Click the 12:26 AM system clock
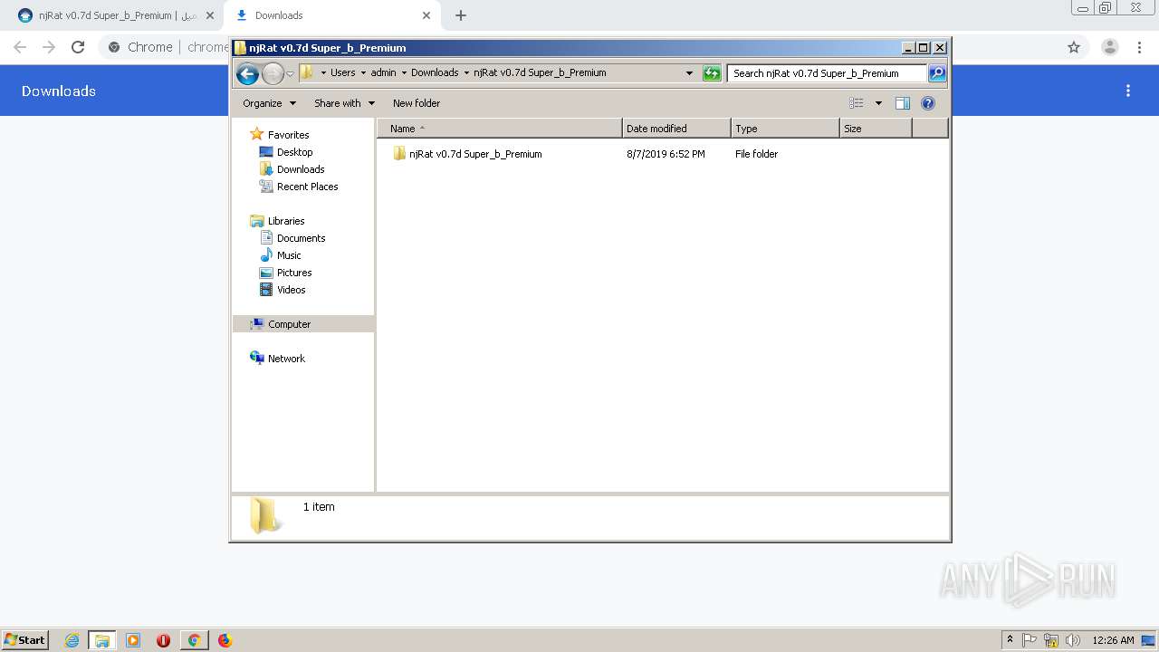This screenshot has height=652, width=1159. tap(1113, 640)
